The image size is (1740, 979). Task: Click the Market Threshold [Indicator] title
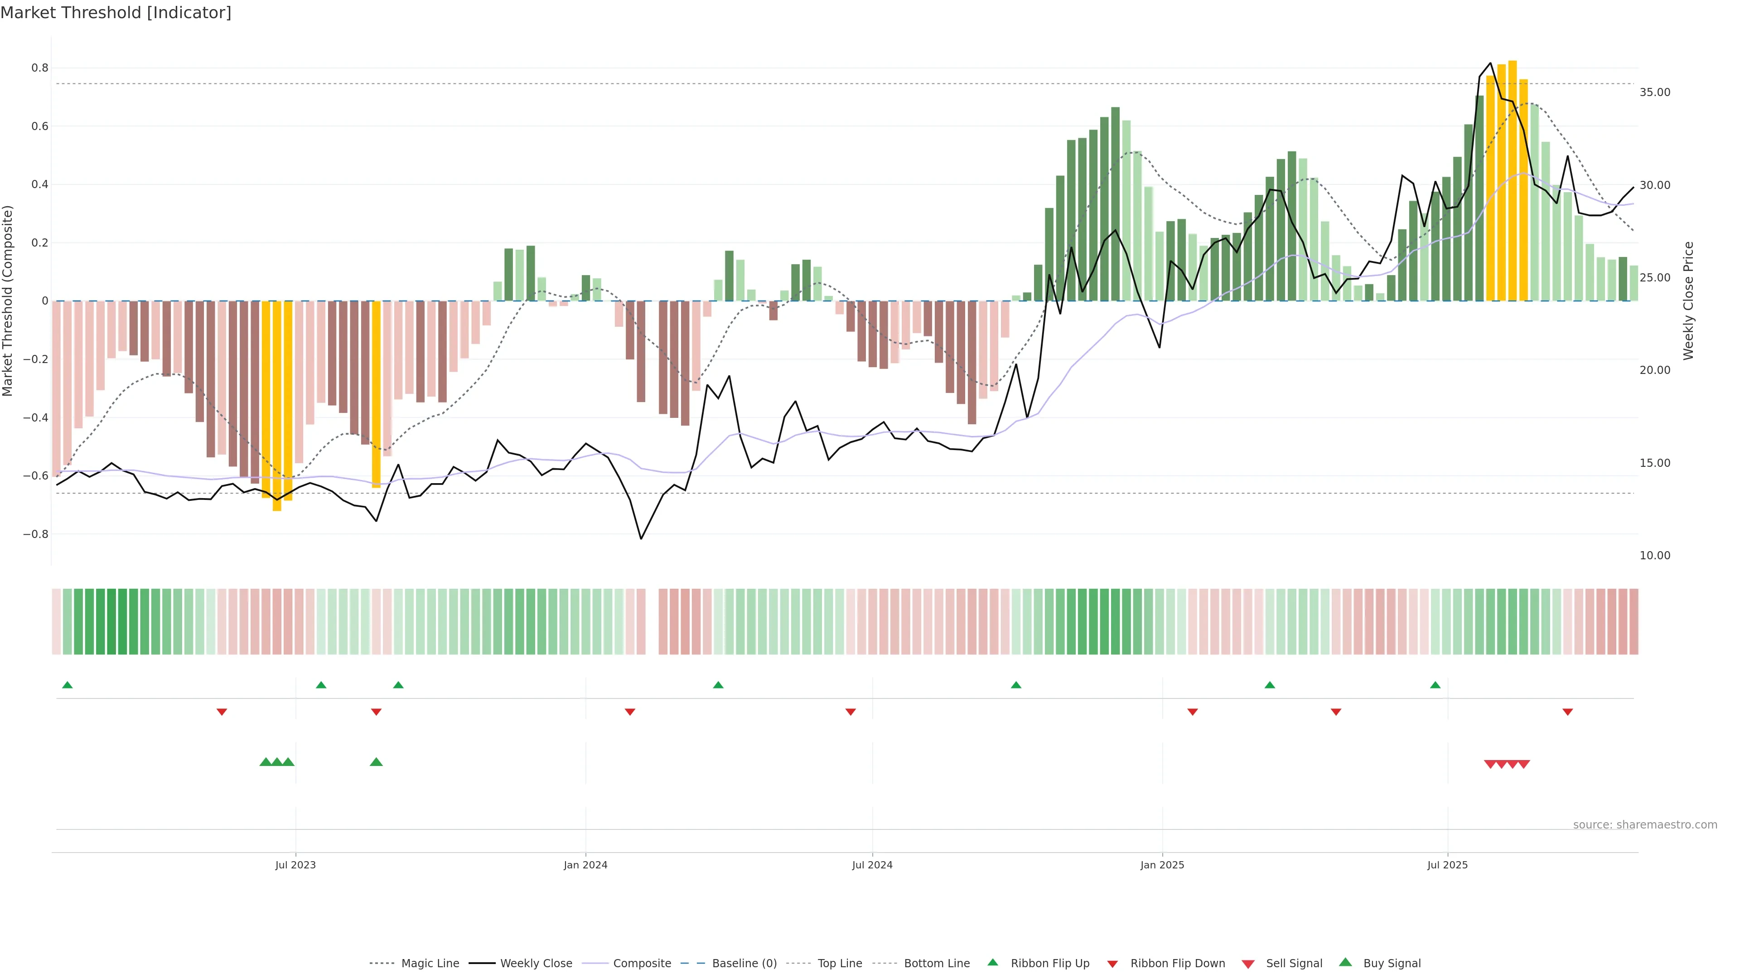116,13
